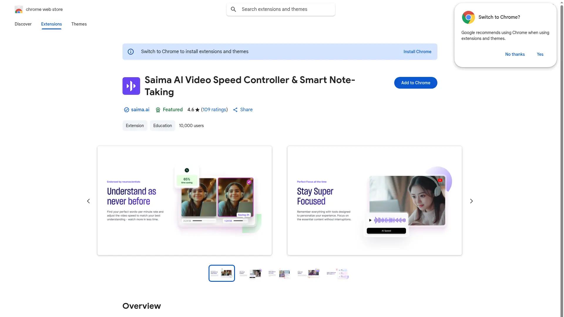Click the chrome web store logo
The image size is (564, 317).
coord(19,9)
